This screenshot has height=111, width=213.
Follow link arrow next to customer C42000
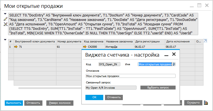tap(85, 47)
